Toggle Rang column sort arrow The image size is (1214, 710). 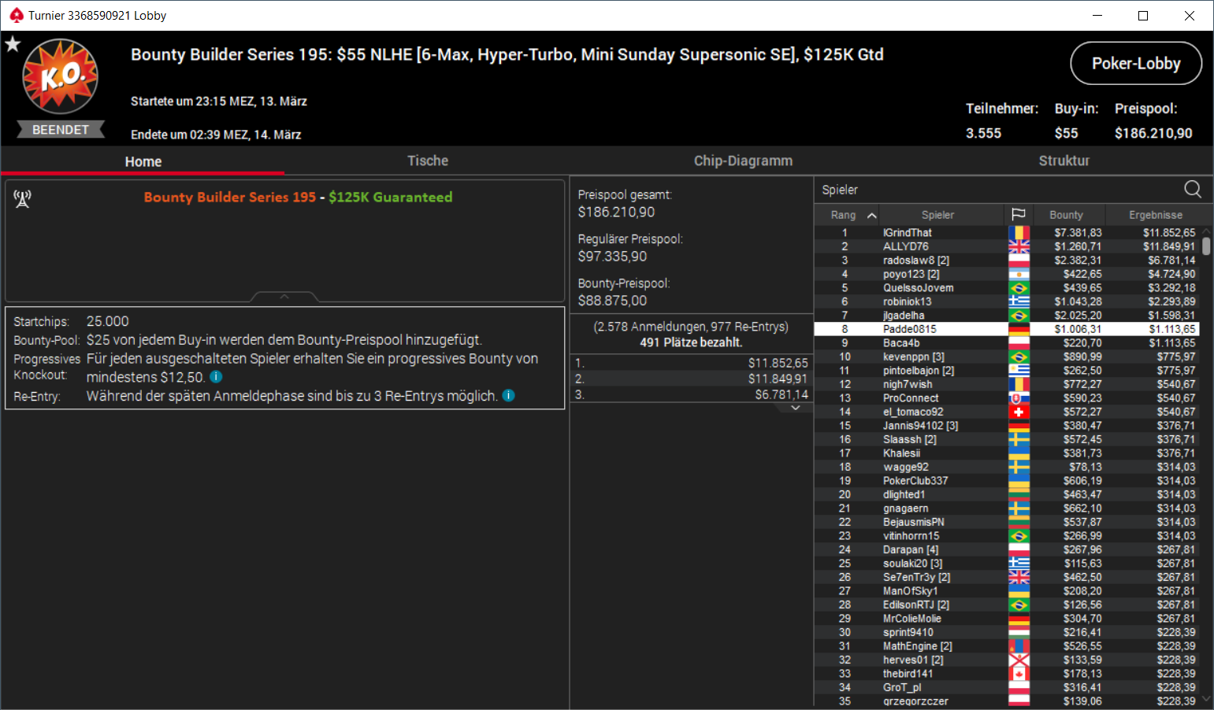pyautogui.click(x=871, y=215)
